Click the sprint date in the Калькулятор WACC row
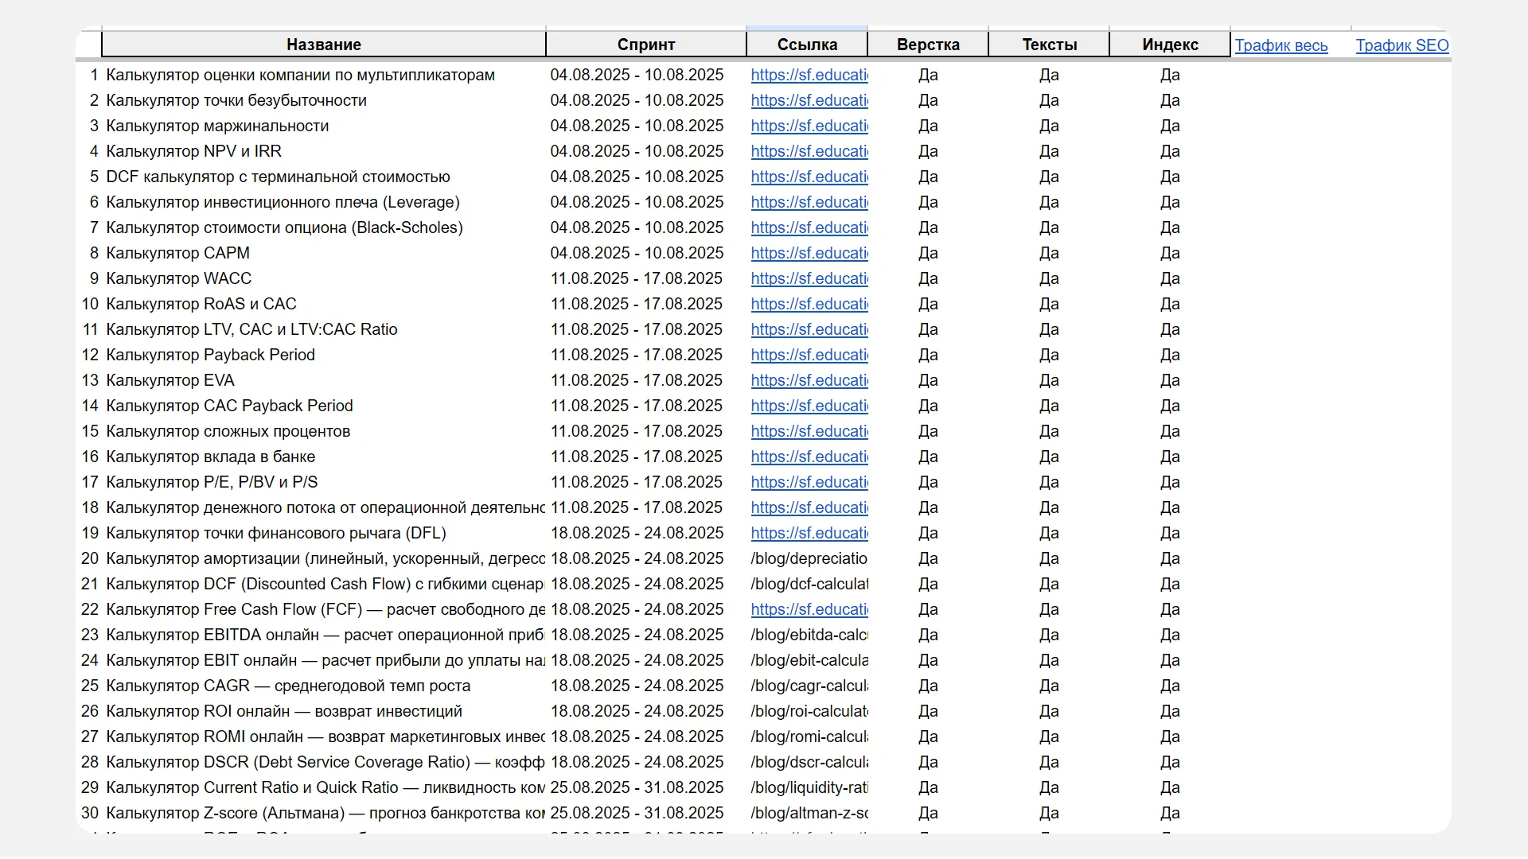The height and width of the screenshot is (859, 1528). tap(637, 278)
